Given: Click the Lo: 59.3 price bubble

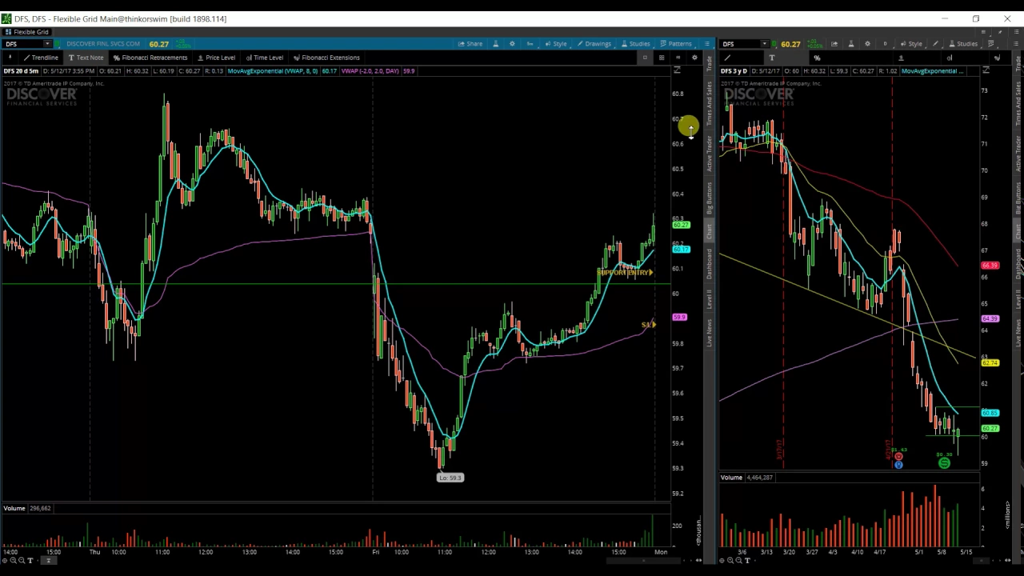Looking at the screenshot, I should 450,478.
